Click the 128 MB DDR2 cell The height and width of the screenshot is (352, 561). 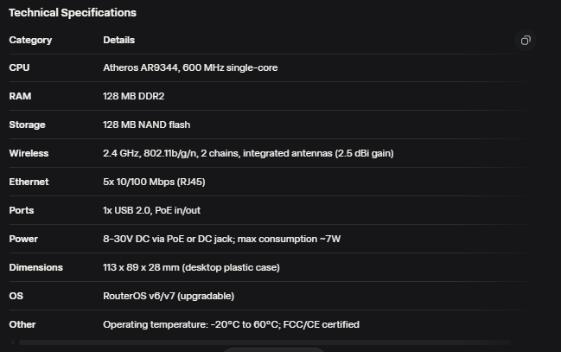134,96
